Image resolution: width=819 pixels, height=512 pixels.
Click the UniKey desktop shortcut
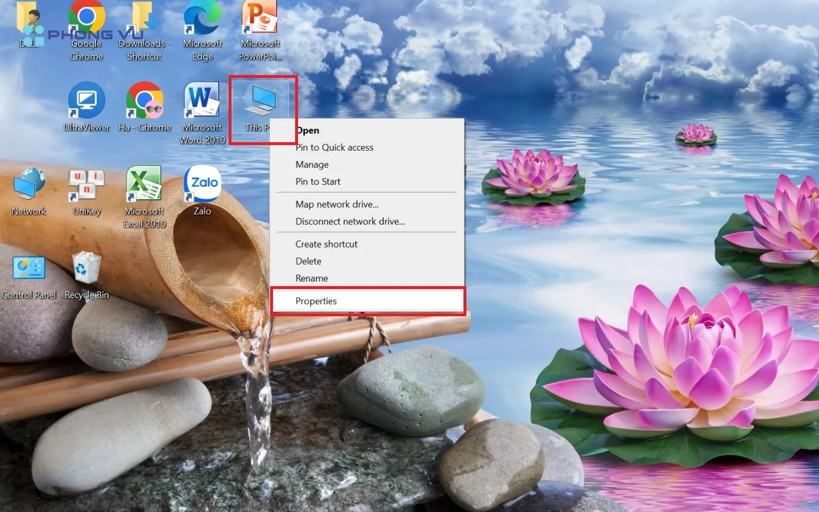pyautogui.click(x=86, y=185)
